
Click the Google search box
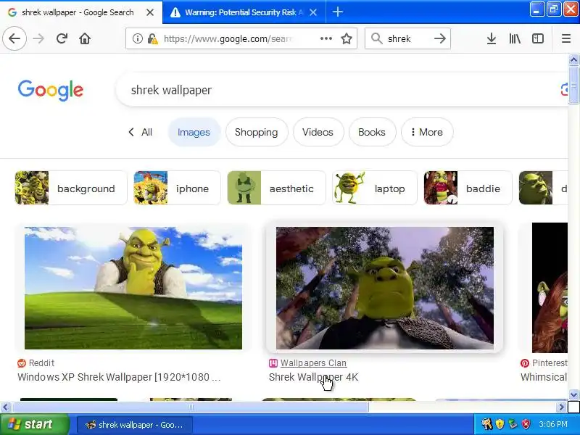[x=340, y=90]
